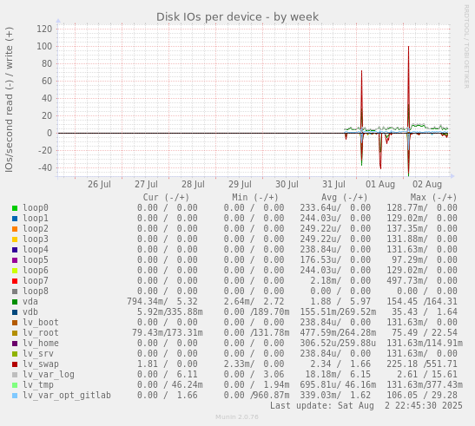This screenshot has height=426, width=475.
Task: Select the loop7 legend label
Action: click(36, 280)
